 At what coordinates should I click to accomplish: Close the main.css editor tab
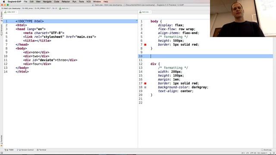click(x=150, y=12)
